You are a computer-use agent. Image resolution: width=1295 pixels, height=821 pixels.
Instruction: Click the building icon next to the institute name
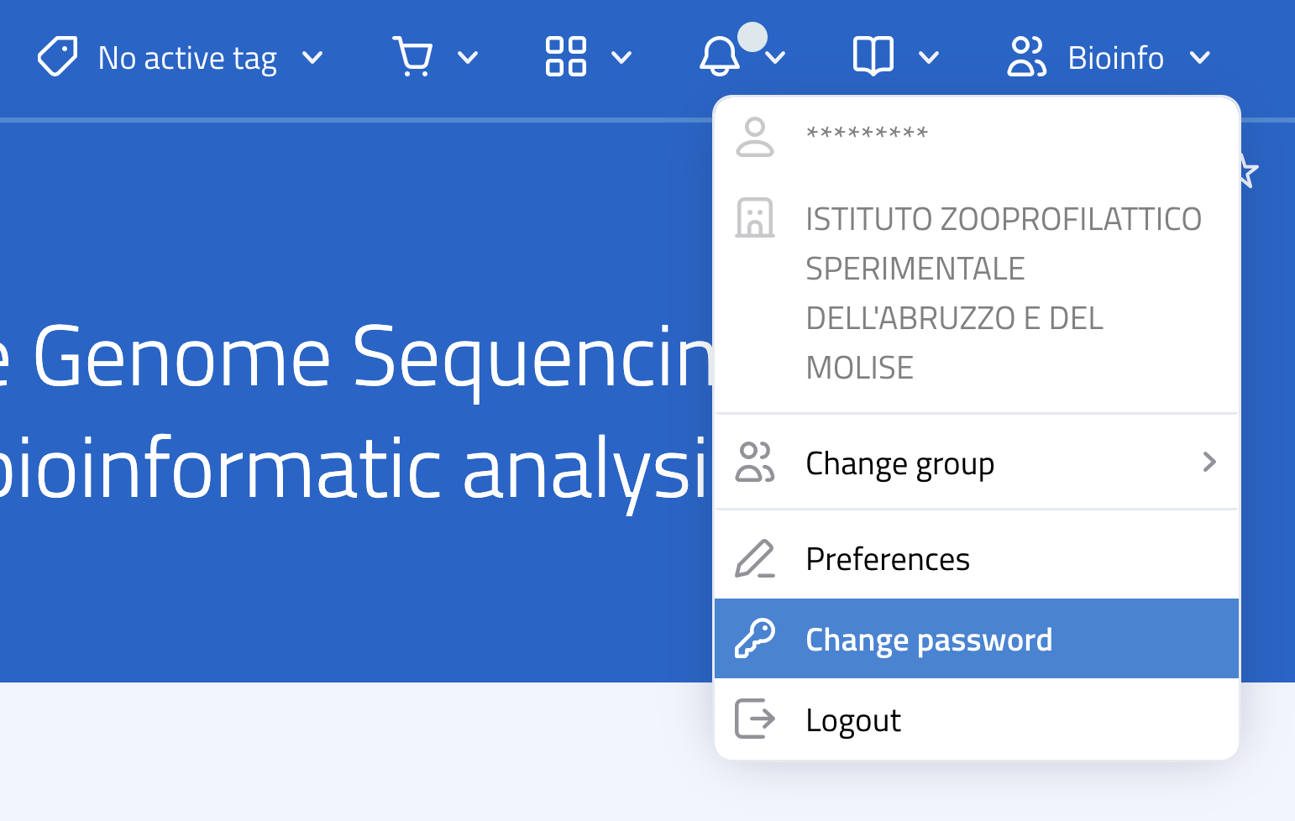(x=754, y=218)
